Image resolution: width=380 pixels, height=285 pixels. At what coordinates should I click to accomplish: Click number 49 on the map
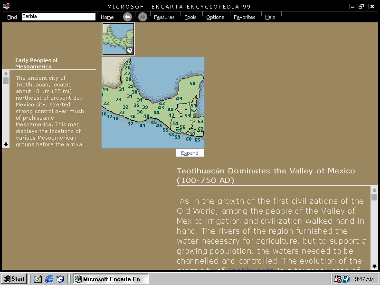179,98
